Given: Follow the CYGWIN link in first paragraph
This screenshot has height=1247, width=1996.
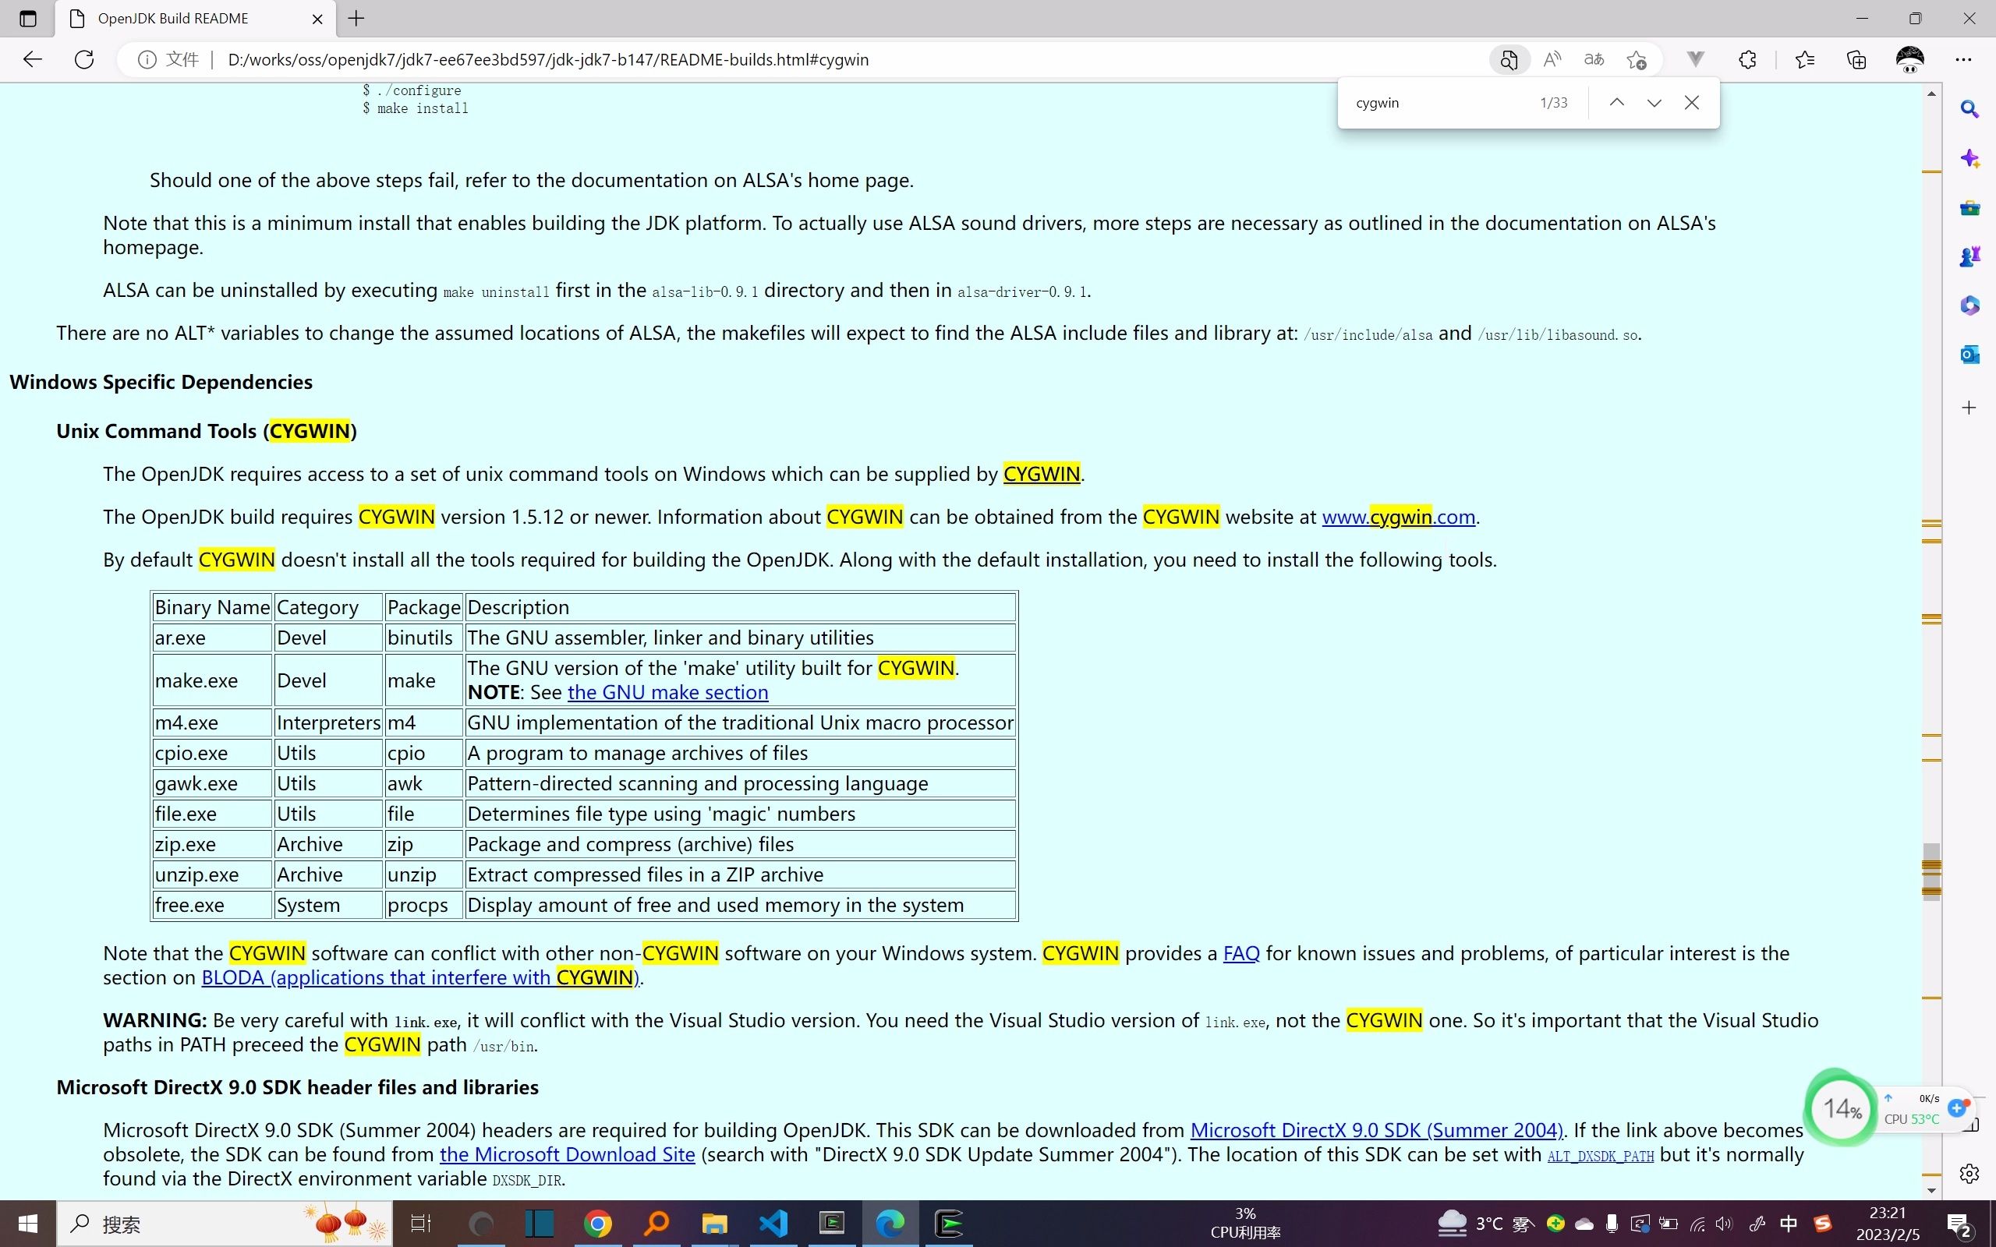Looking at the screenshot, I should [x=1042, y=474].
